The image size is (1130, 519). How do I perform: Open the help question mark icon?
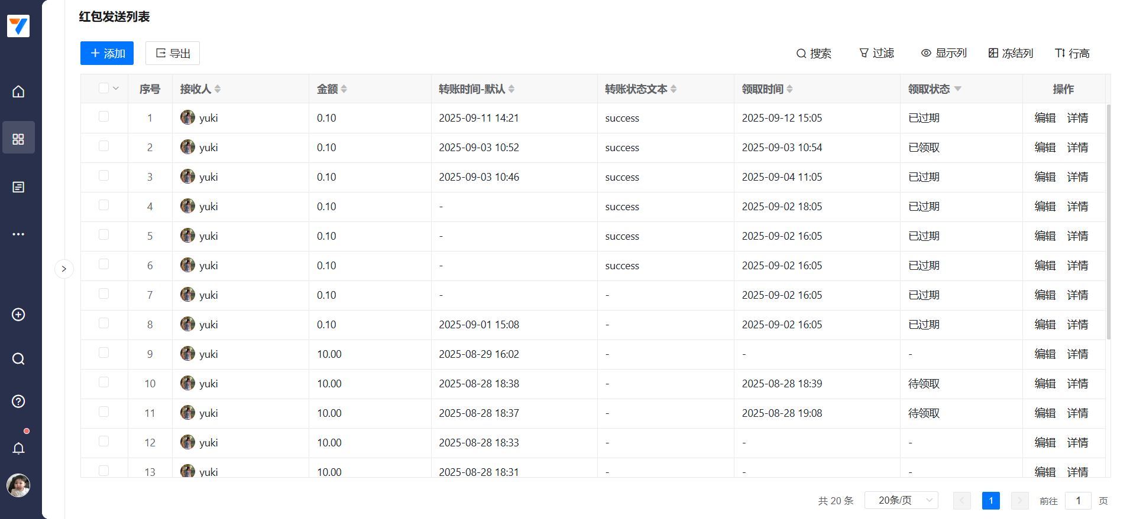click(x=18, y=402)
